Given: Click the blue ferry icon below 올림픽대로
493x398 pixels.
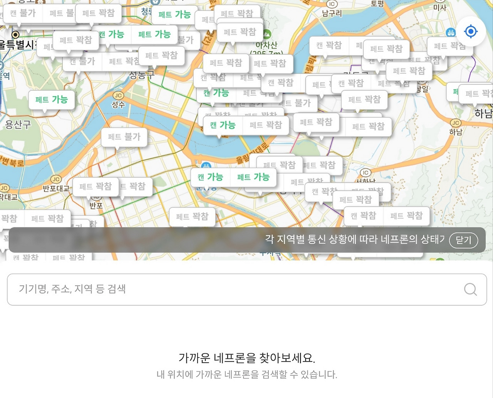Looking at the screenshot, I should click(x=206, y=166).
